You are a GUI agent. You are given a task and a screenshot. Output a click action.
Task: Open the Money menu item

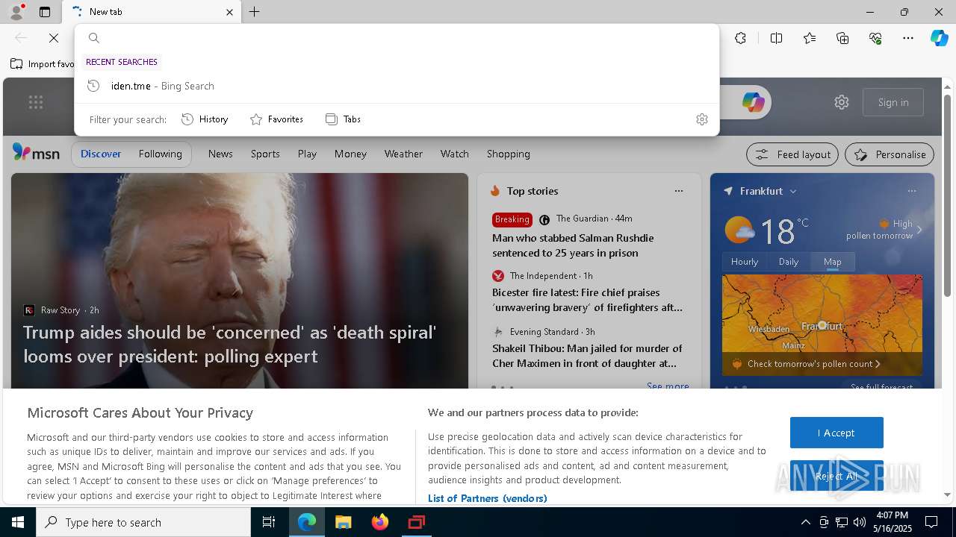click(x=350, y=154)
